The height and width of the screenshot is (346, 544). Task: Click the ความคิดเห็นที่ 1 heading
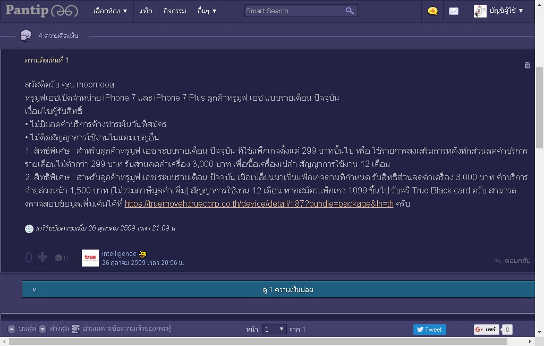pyautogui.click(x=47, y=60)
